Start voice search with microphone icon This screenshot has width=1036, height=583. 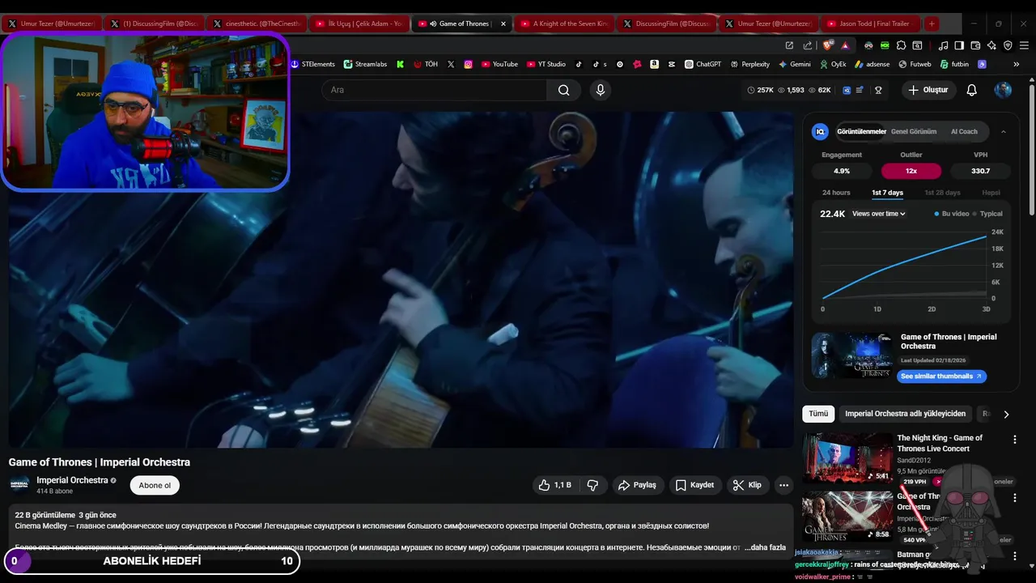coord(600,90)
